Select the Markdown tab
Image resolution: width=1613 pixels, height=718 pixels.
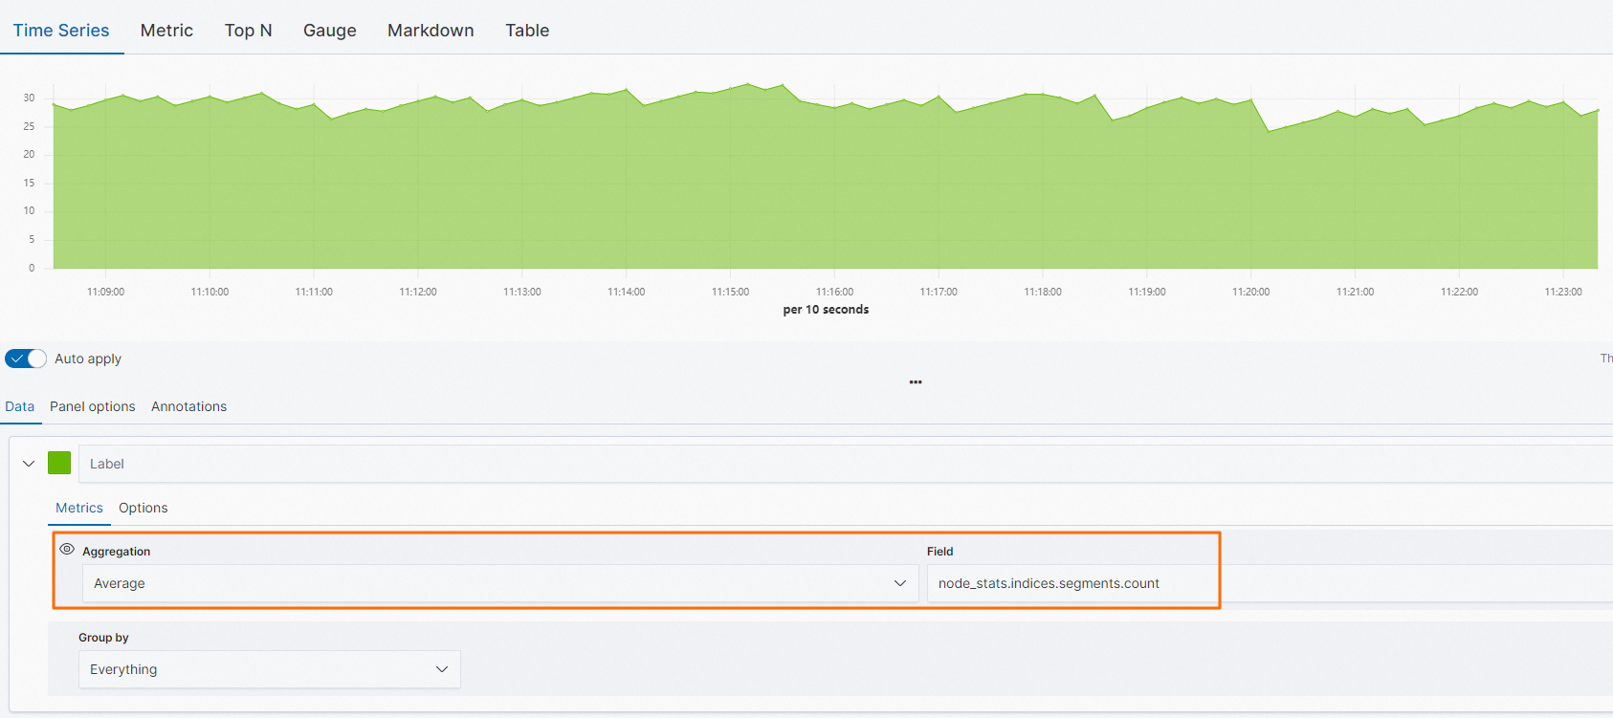coord(431,31)
